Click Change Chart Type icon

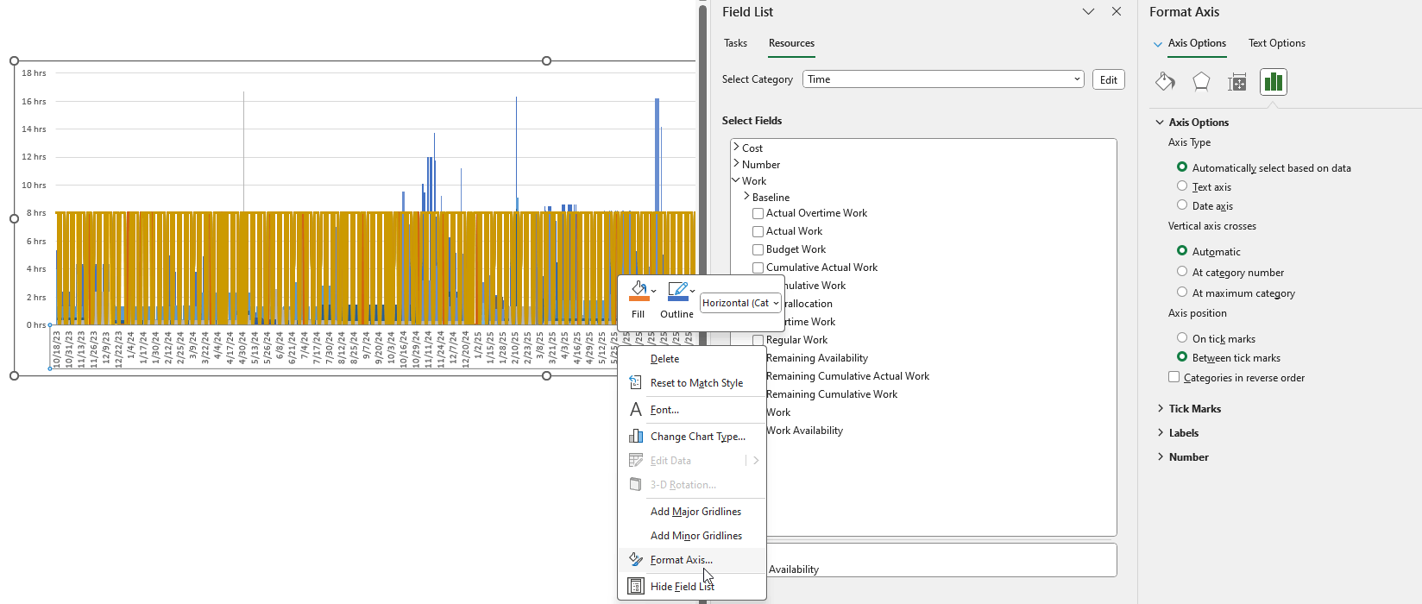pos(636,436)
